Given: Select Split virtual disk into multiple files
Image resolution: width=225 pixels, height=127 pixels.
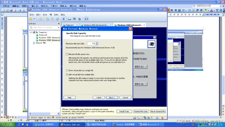Looking at the screenshot, I should pos(67,75).
